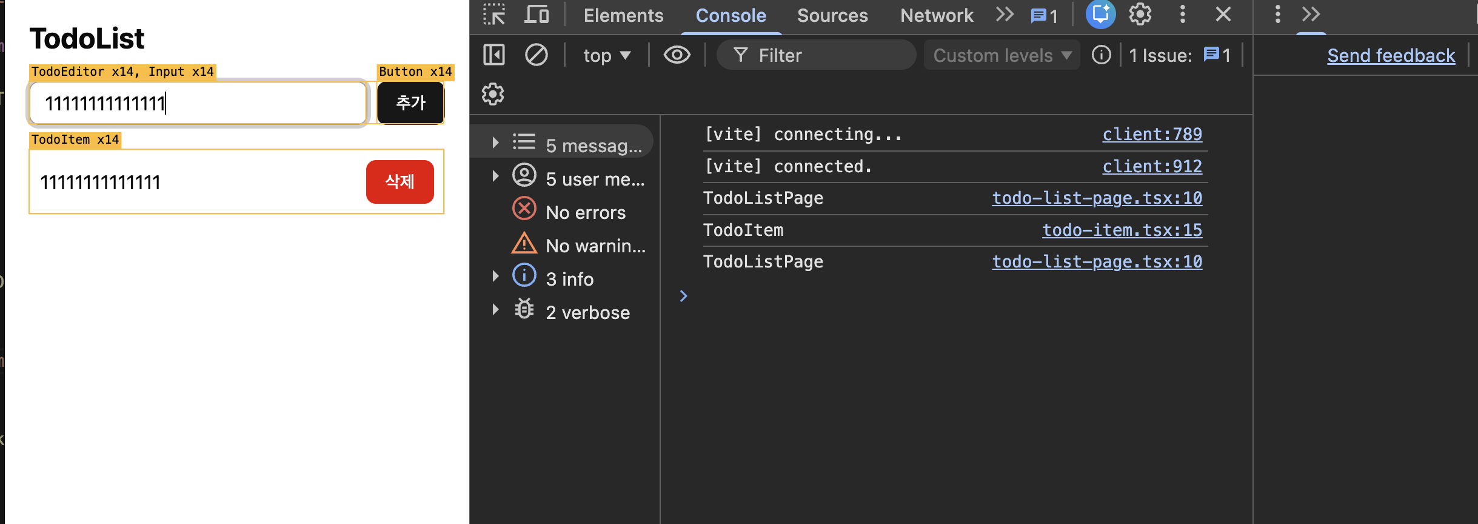Click the console settings gear below the toolbar
The image size is (1478, 524).
pyautogui.click(x=493, y=94)
